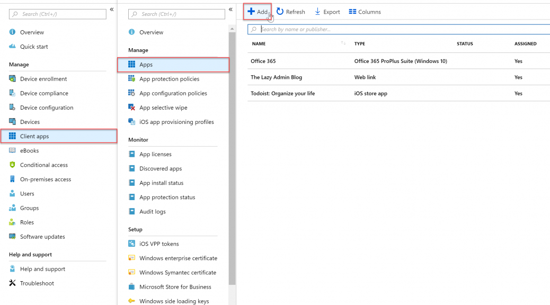Click the Users icon
Screen dimensions: 550x305
(12, 194)
